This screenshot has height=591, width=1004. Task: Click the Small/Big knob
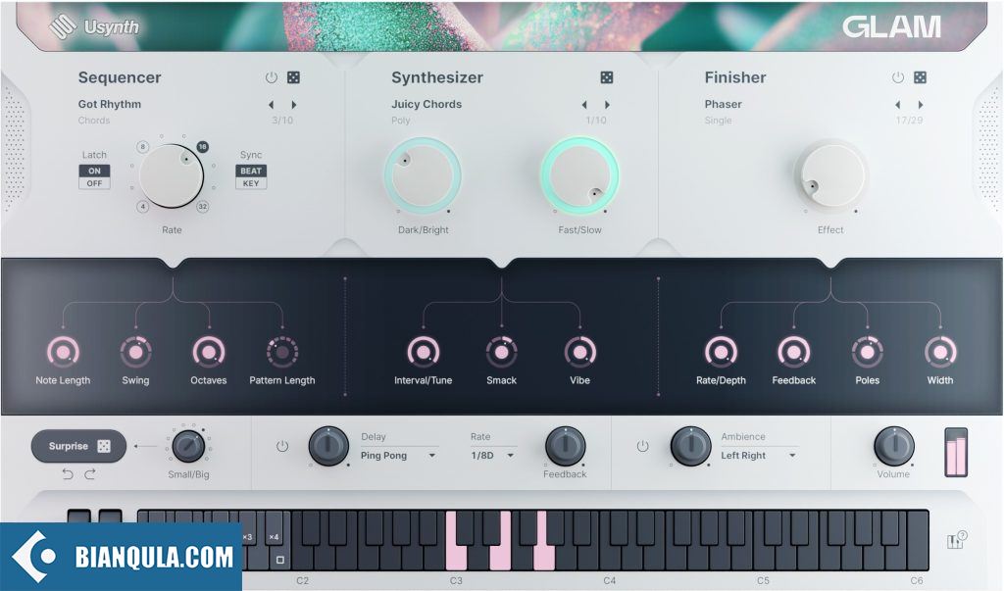click(188, 446)
